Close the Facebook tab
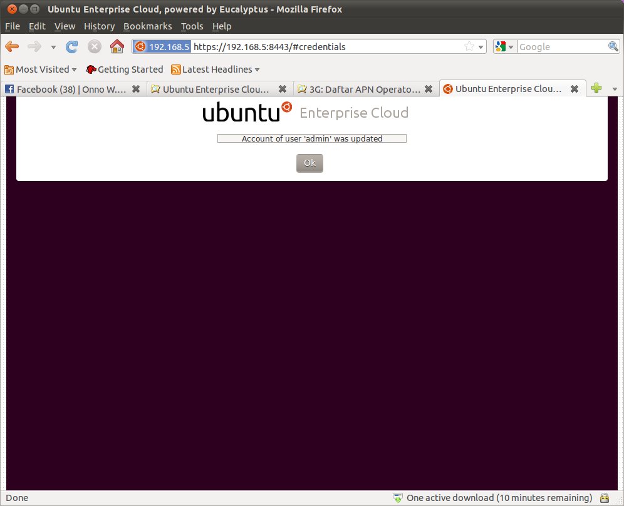This screenshot has width=624, height=506. [x=136, y=89]
